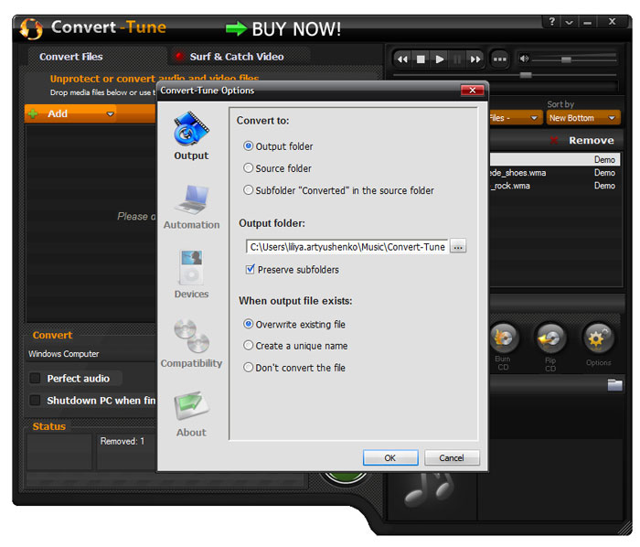
Task: Click the Add button label
Action: [x=58, y=114]
